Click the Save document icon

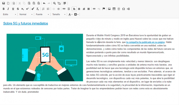[4, 3]
